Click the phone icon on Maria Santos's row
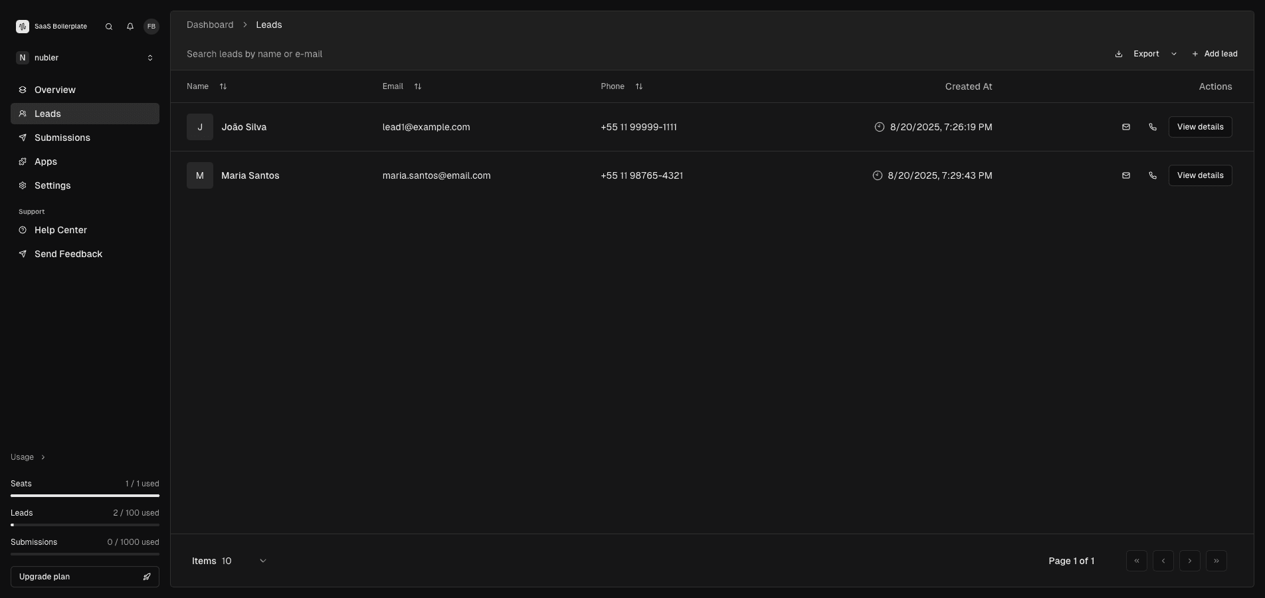The height and width of the screenshot is (598, 1265). pyautogui.click(x=1152, y=175)
